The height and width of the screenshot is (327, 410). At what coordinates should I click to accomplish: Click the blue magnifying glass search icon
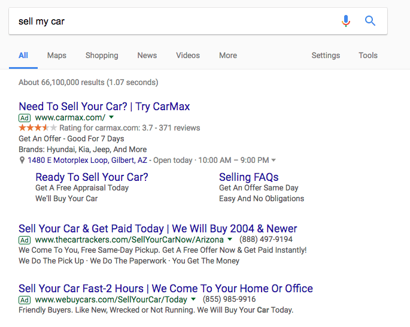tap(370, 22)
